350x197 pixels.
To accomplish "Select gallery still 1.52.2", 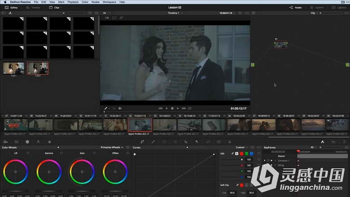I will (x=38, y=68).
